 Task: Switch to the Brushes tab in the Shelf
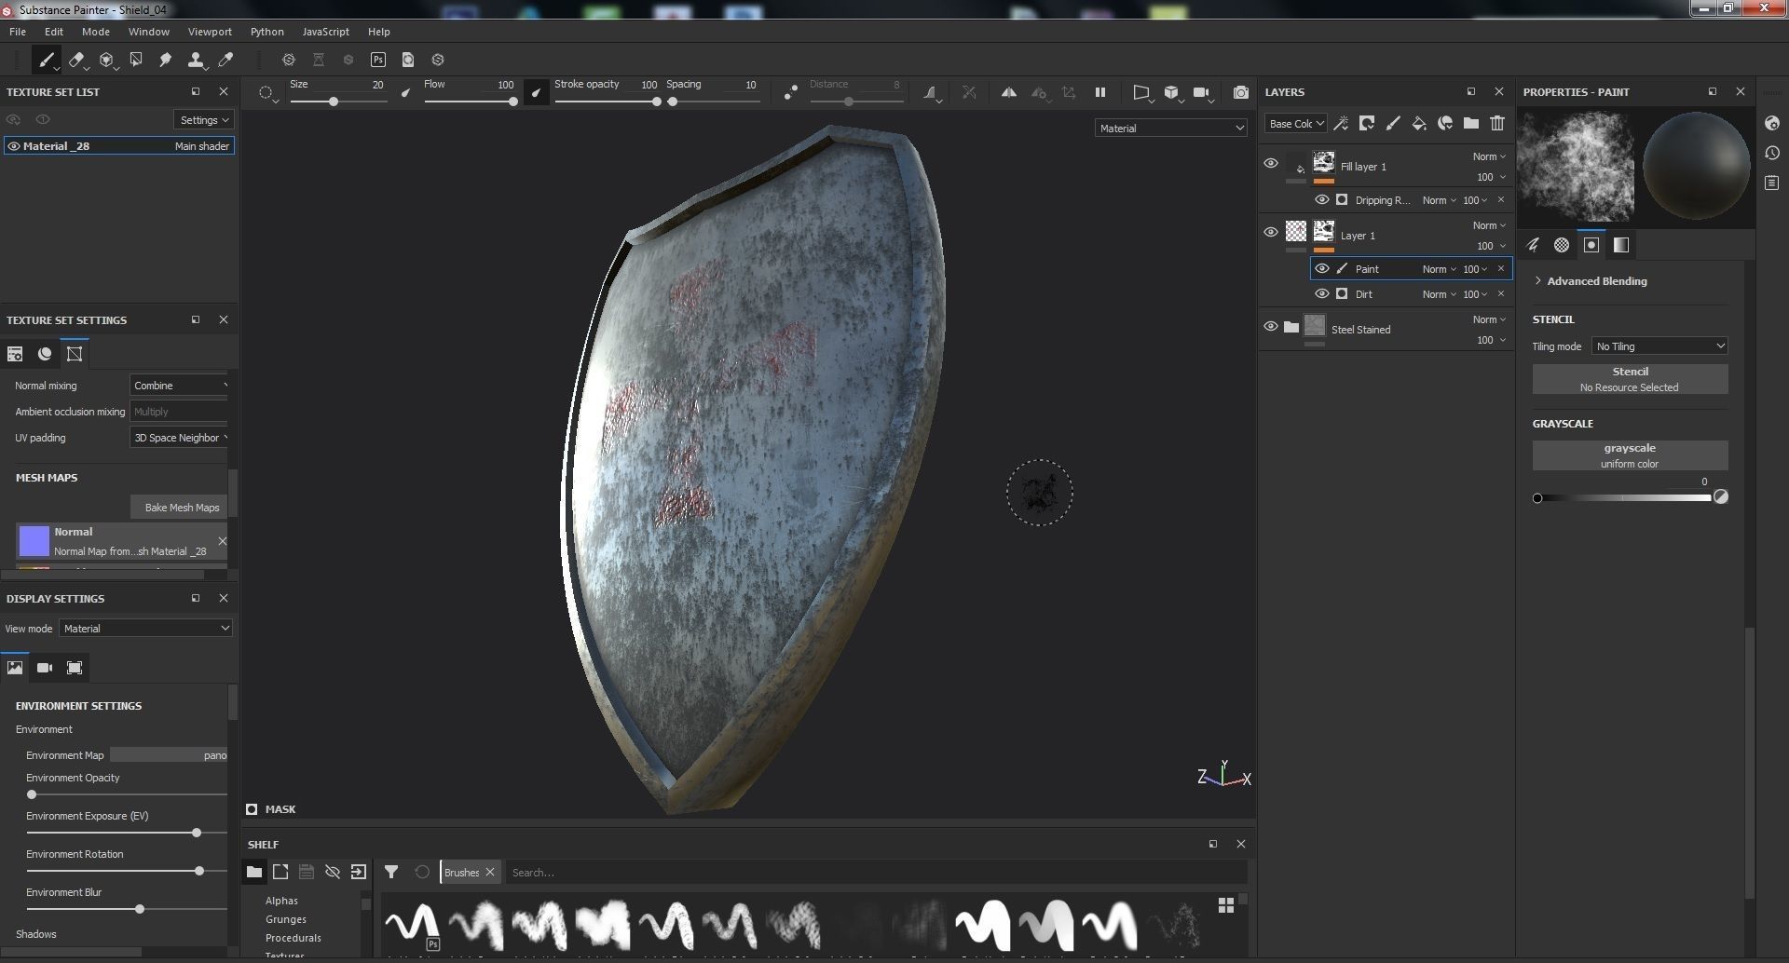463,872
